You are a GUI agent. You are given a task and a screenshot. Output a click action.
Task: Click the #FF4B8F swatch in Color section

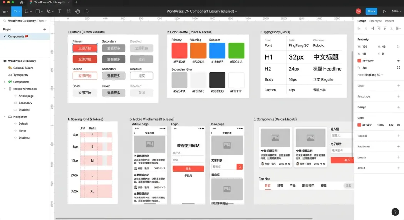pyautogui.click(x=359, y=125)
